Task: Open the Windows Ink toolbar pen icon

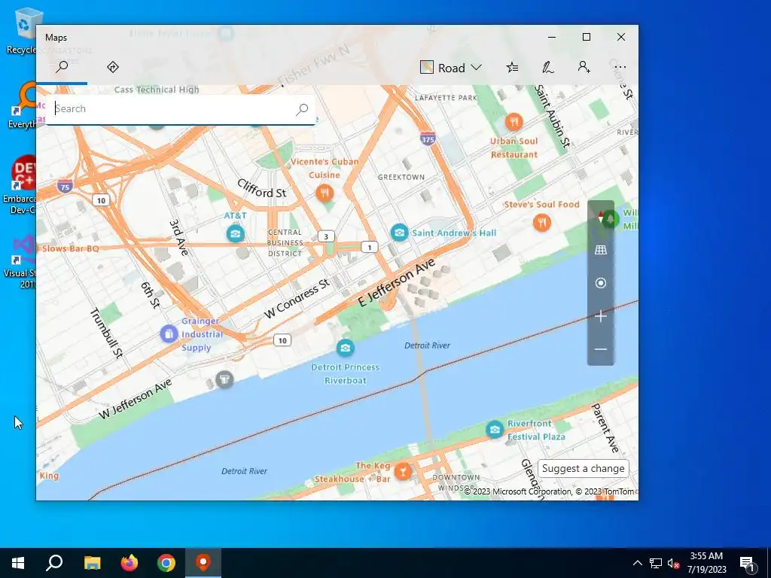Action: point(548,67)
